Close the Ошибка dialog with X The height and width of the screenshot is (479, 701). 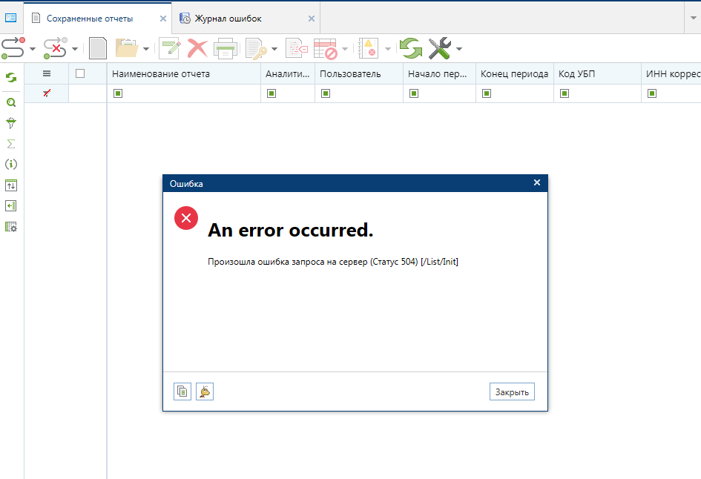[x=537, y=182]
